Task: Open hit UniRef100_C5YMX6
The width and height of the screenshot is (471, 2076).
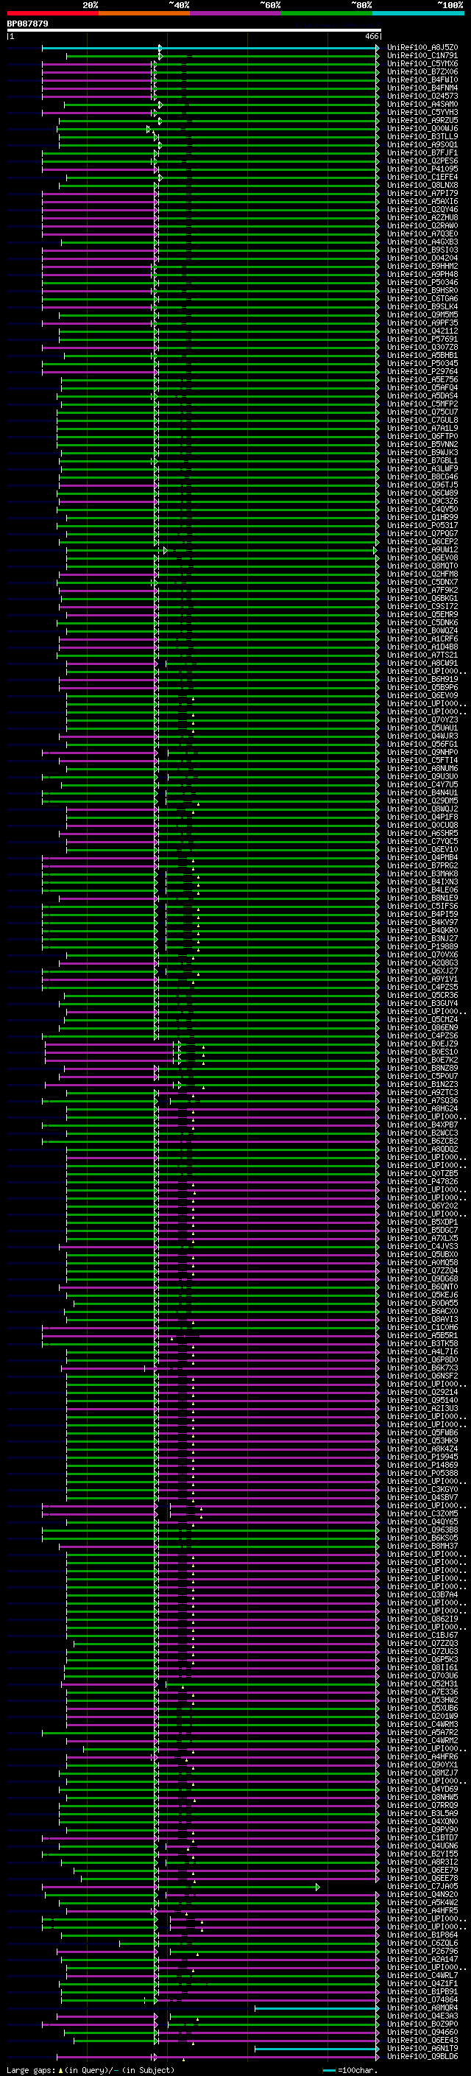Action: click(422, 63)
